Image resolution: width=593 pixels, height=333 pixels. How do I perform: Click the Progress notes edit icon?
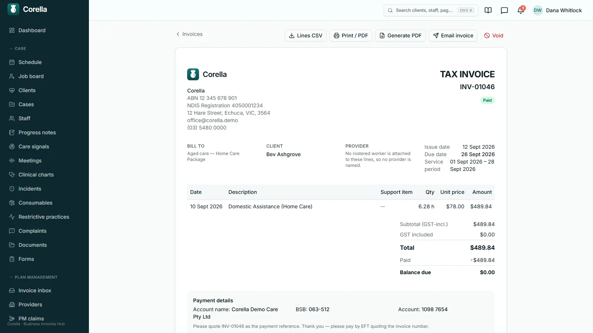click(x=12, y=132)
